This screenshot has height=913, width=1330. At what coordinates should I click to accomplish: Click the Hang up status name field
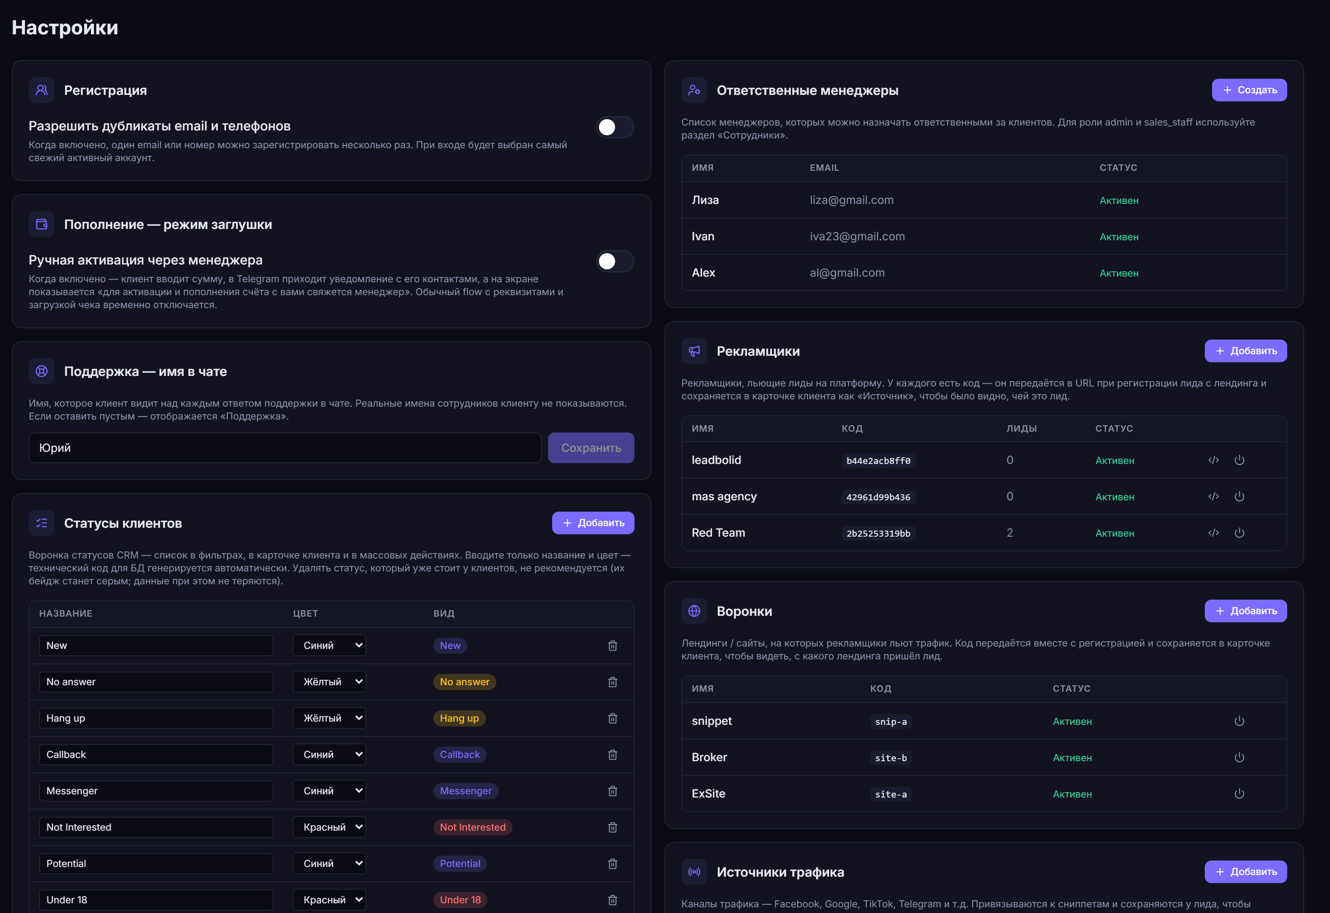coord(155,718)
